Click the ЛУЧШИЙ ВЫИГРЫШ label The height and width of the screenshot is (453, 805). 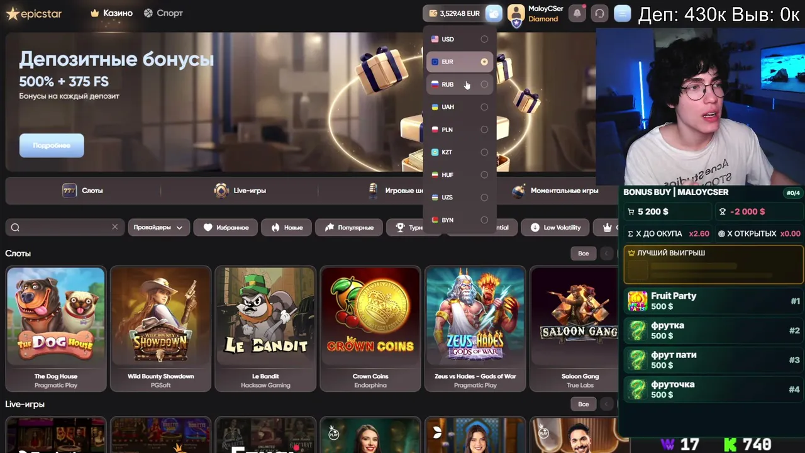coord(671,253)
